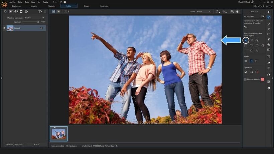Click the Ver tutoriales link
The height and width of the screenshot is (154, 274).
click(249, 16)
